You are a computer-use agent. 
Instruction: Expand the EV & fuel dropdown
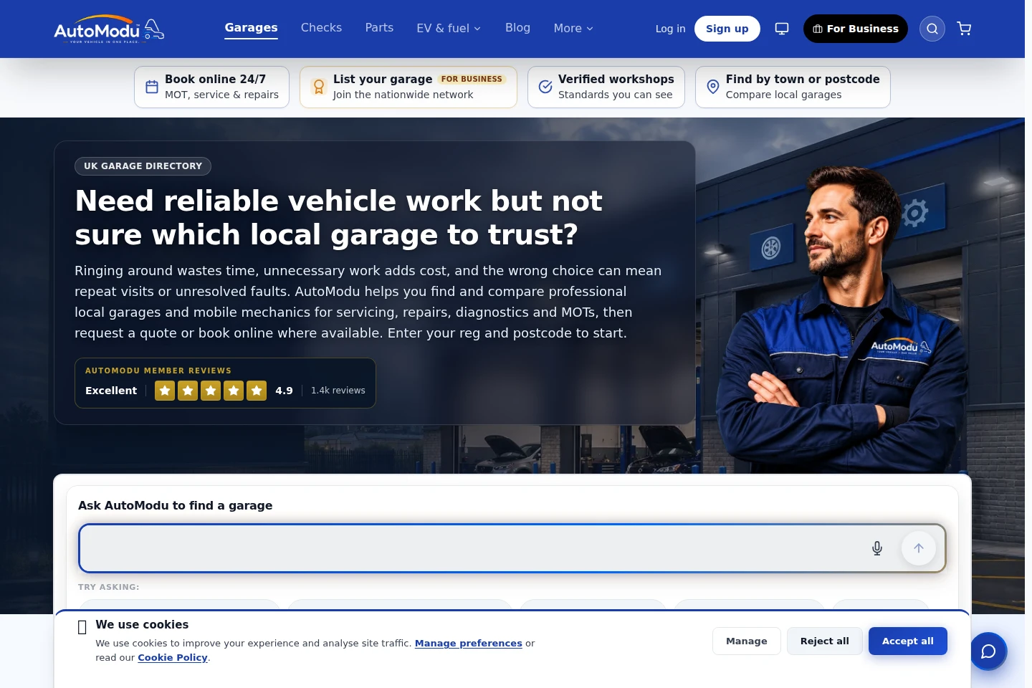[449, 29]
